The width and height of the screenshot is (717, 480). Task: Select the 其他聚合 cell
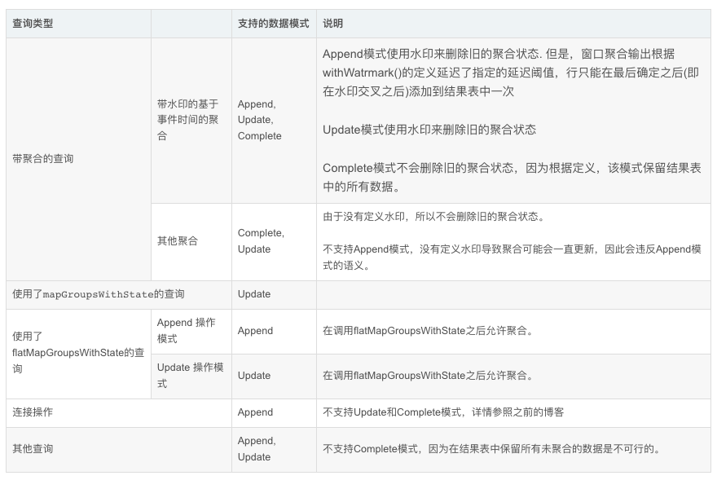pos(176,241)
